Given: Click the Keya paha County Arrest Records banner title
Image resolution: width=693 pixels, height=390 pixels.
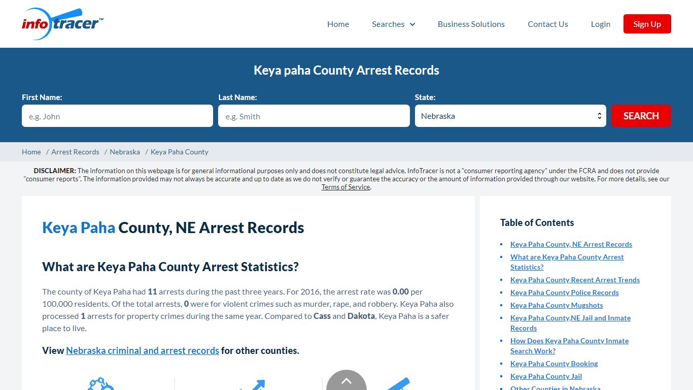Looking at the screenshot, I should tap(346, 70).
